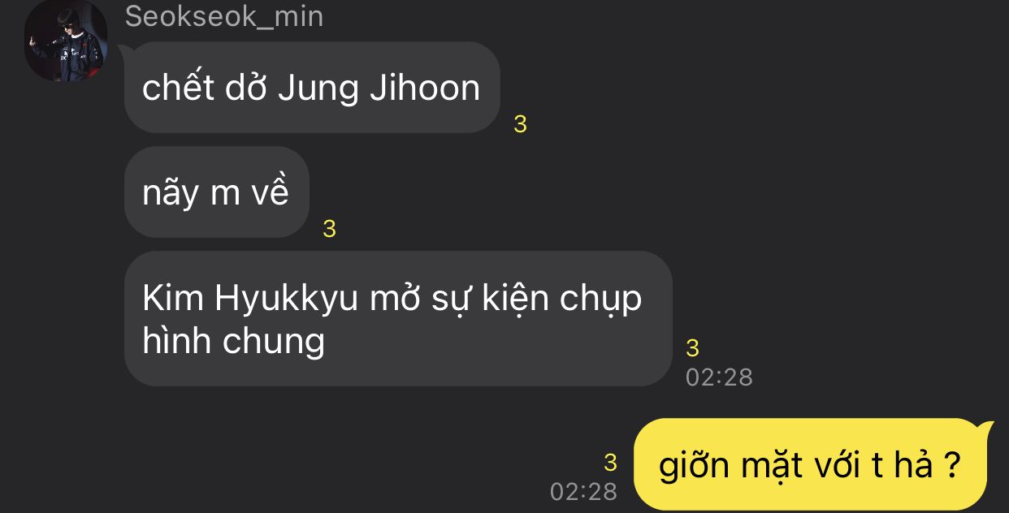Open Seokseok_min's profile avatar
The height and width of the screenshot is (513, 1009).
coord(66,41)
